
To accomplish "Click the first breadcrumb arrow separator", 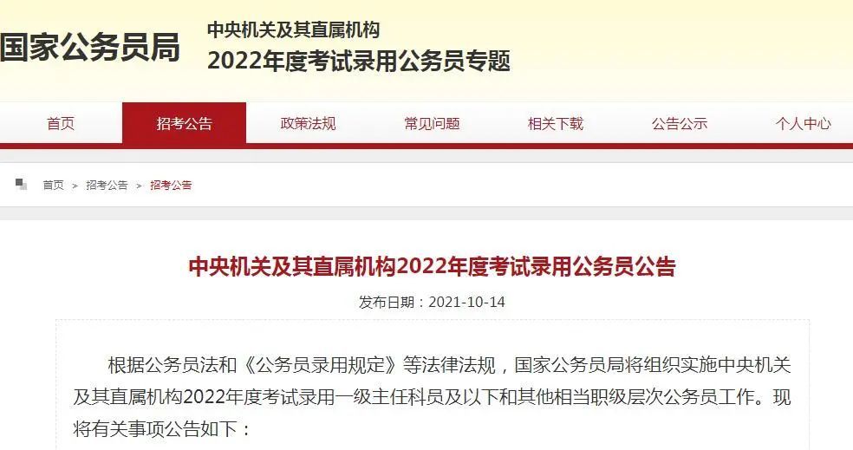I will [75, 186].
